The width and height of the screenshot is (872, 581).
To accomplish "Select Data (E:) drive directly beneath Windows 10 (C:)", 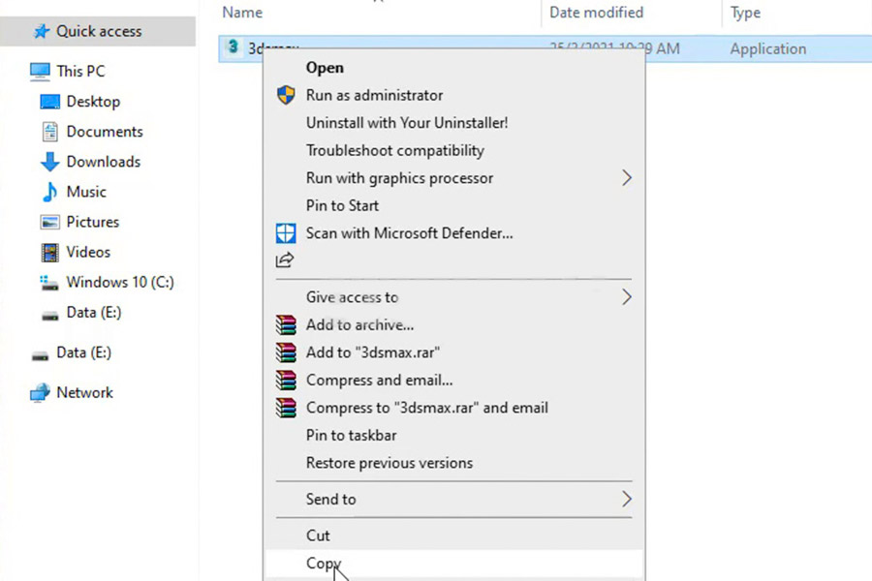I will tap(50, 316).
